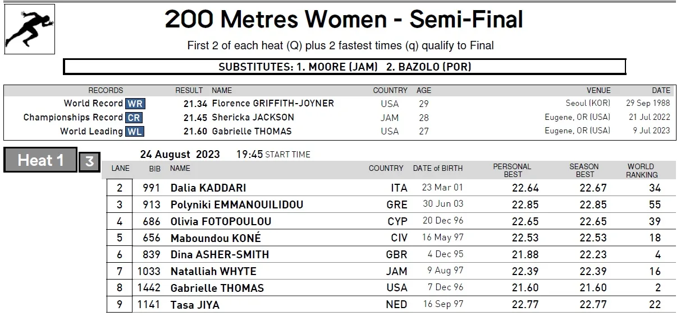Select the WORLD RANKING column header
Viewport: 690px width, 321px height.
[x=641, y=170]
